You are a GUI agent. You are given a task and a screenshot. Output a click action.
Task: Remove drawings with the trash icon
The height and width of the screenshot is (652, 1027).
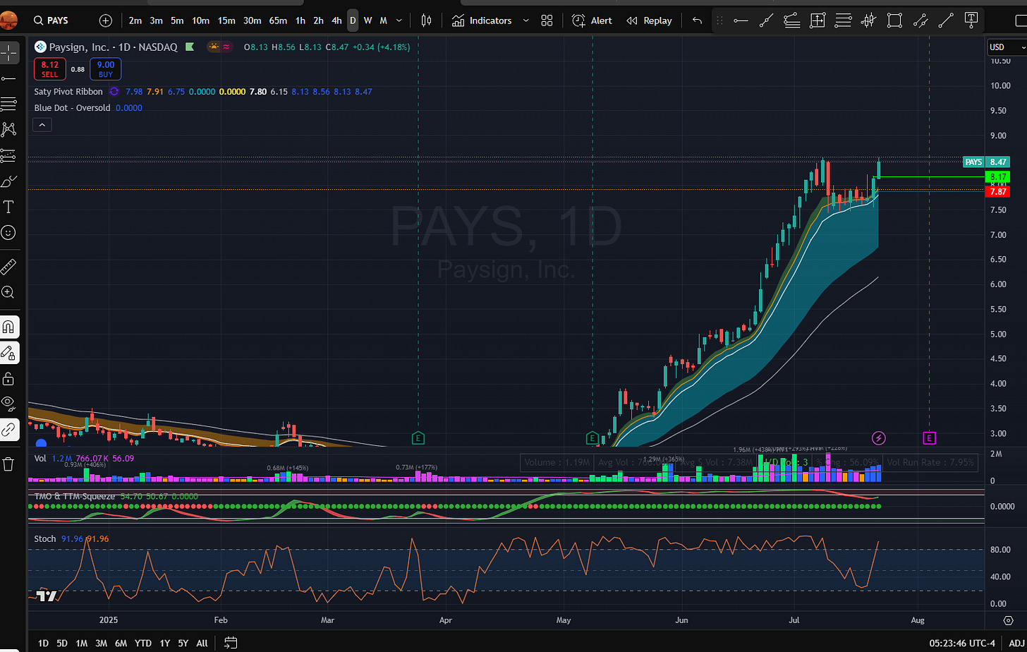pos(8,464)
